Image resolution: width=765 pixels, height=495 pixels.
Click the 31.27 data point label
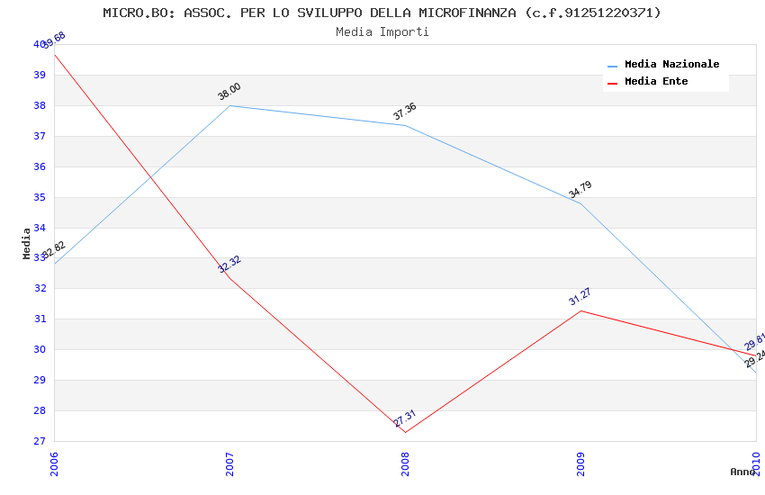pyautogui.click(x=580, y=297)
